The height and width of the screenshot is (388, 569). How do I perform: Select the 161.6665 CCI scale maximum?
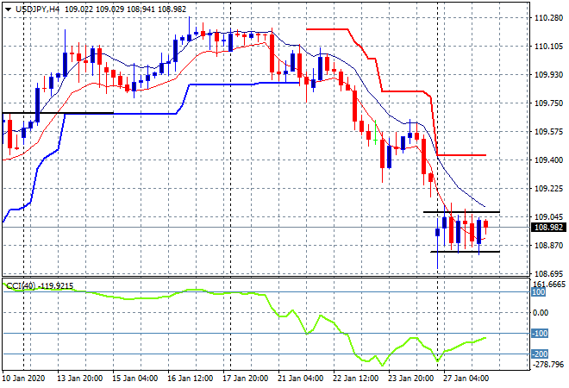coord(548,285)
